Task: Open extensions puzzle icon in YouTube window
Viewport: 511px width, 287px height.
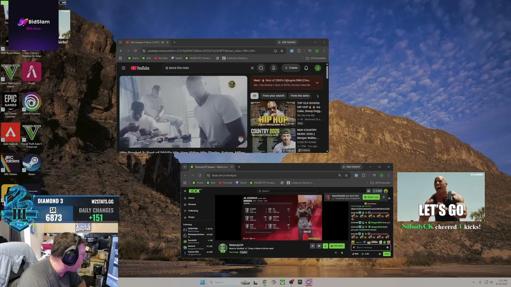Action: (x=299, y=51)
